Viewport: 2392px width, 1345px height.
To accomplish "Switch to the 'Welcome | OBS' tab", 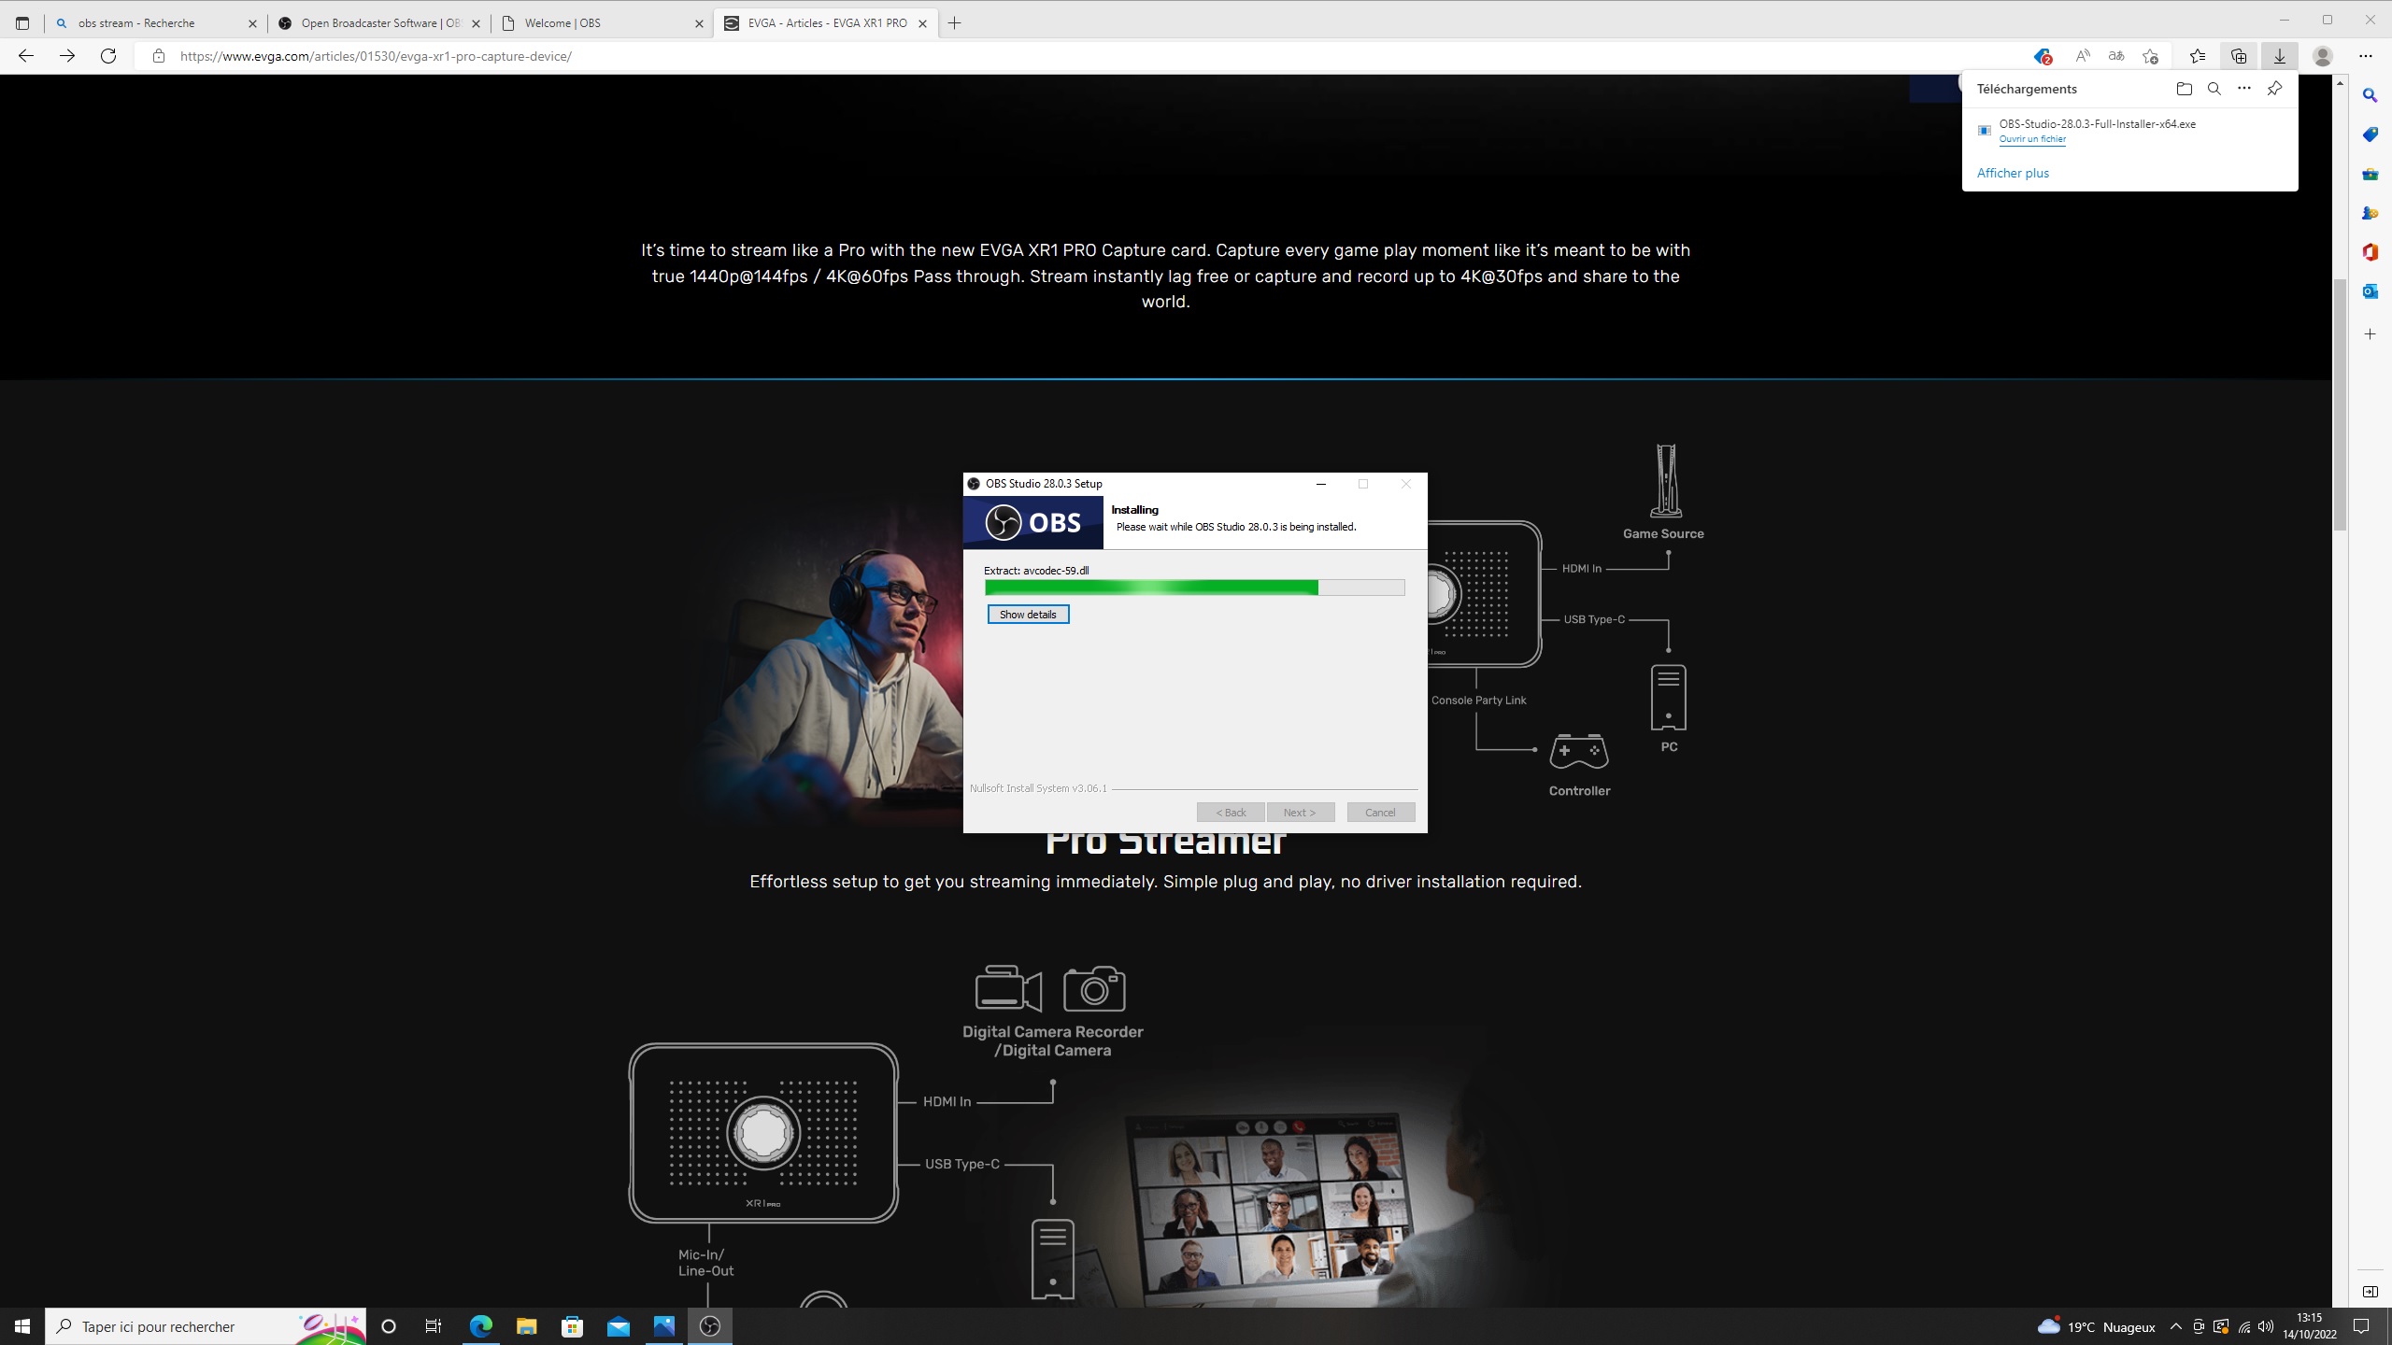I will (603, 23).
